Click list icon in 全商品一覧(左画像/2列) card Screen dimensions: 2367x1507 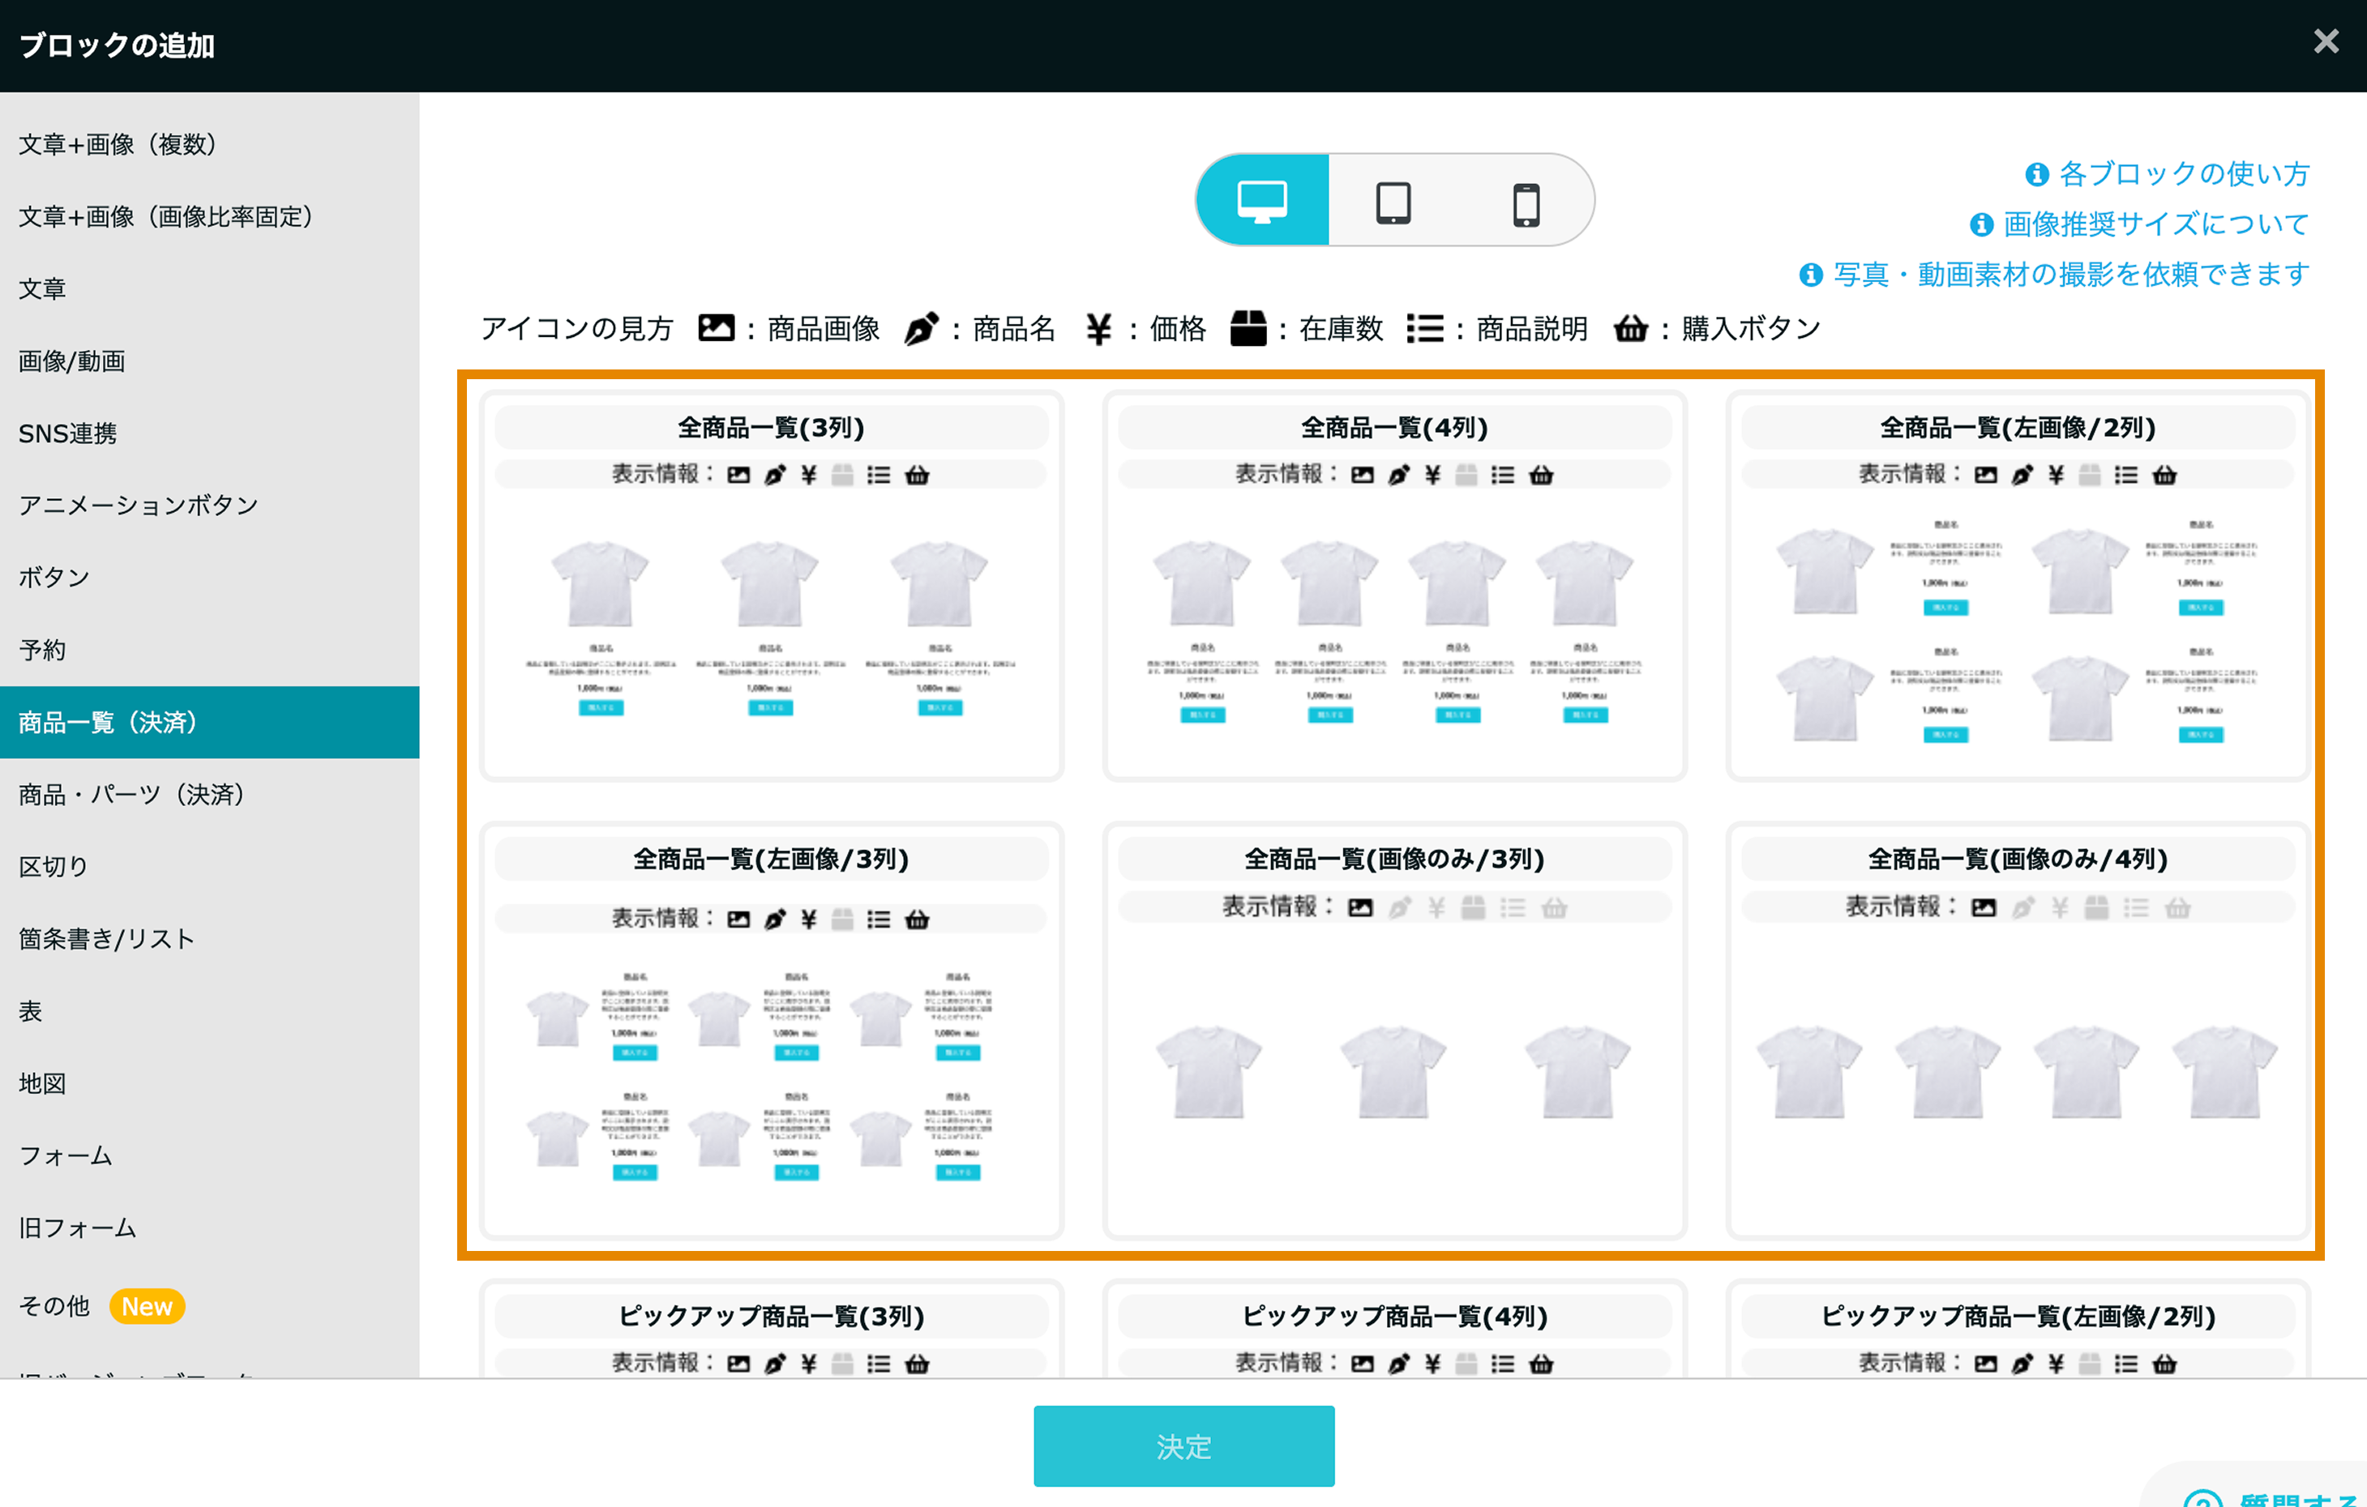coord(2125,476)
